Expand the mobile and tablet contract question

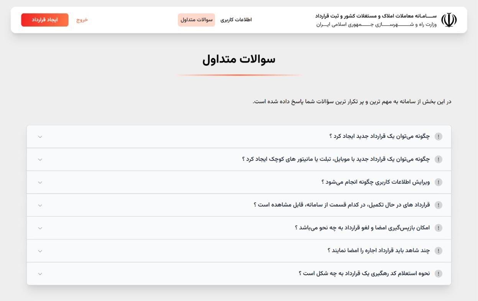tap(40, 159)
